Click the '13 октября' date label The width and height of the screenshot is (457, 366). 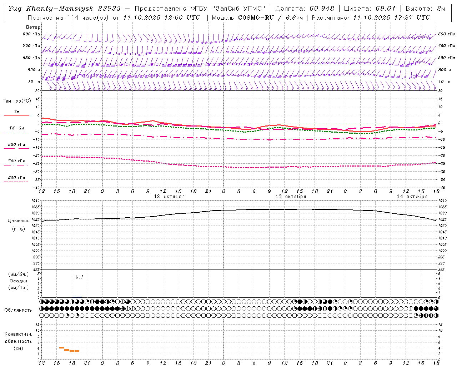click(x=291, y=197)
